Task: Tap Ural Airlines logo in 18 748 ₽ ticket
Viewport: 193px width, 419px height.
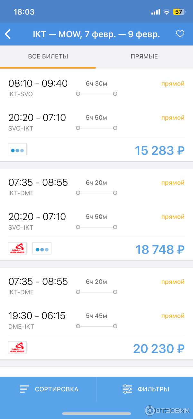Action: tap(17, 248)
